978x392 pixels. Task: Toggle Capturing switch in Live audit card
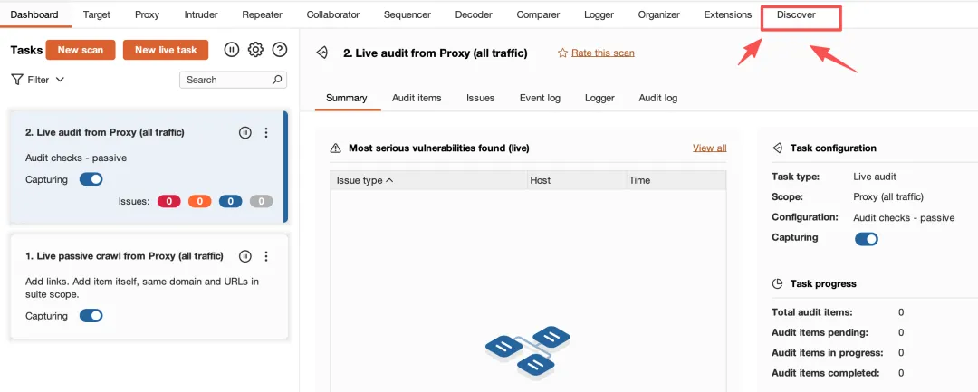[91, 179]
